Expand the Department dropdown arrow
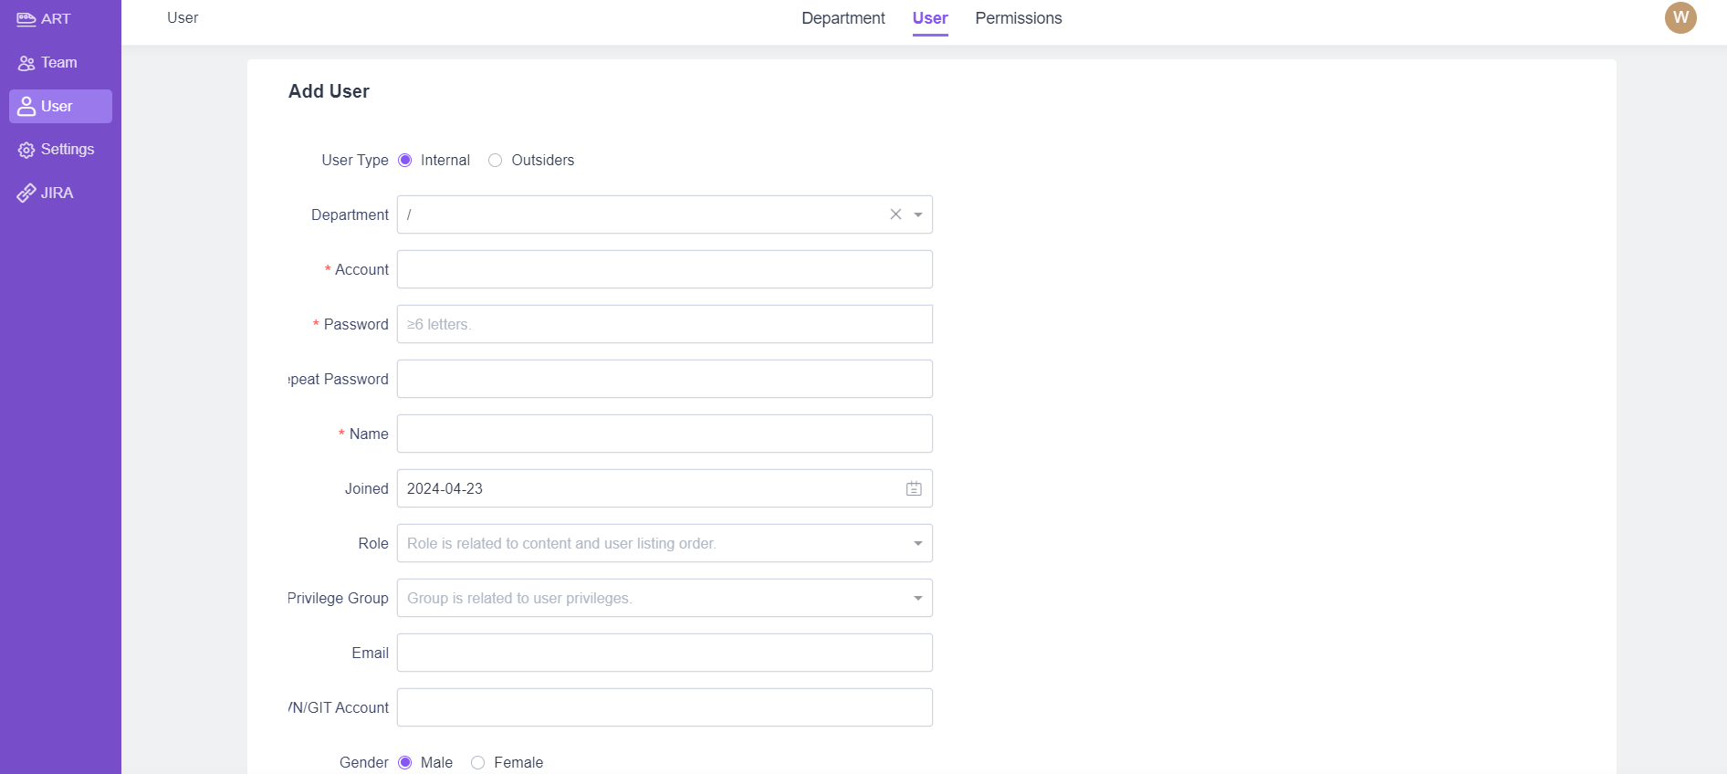The image size is (1727, 774). (918, 214)
